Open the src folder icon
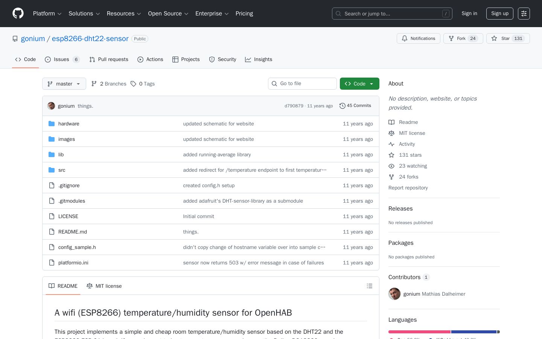 (x=52, y=170)
